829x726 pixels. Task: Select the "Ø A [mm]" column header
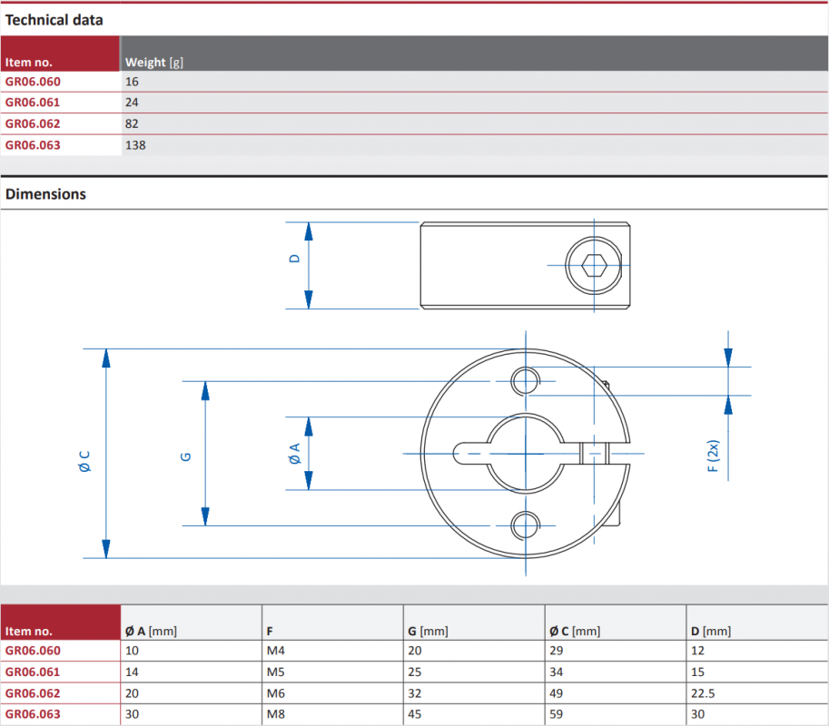(x=152, y=631)
